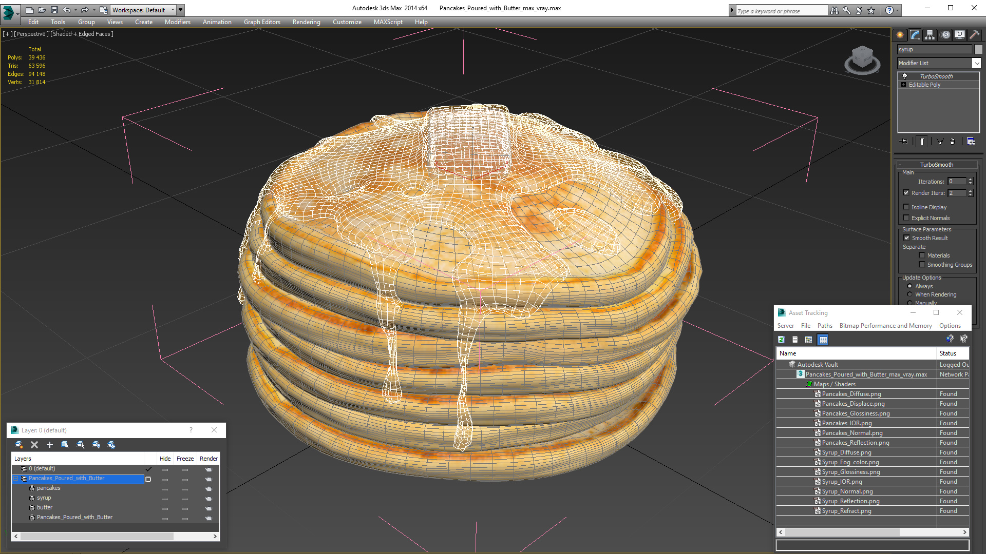The height and width of the screenshot is (554, 986).
Task: Open the Help dropdown arrow
Action: (898, 10)
